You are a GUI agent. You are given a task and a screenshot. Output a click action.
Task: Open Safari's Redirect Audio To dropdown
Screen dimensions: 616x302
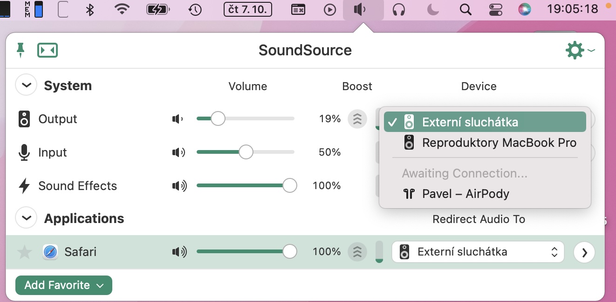478,252
